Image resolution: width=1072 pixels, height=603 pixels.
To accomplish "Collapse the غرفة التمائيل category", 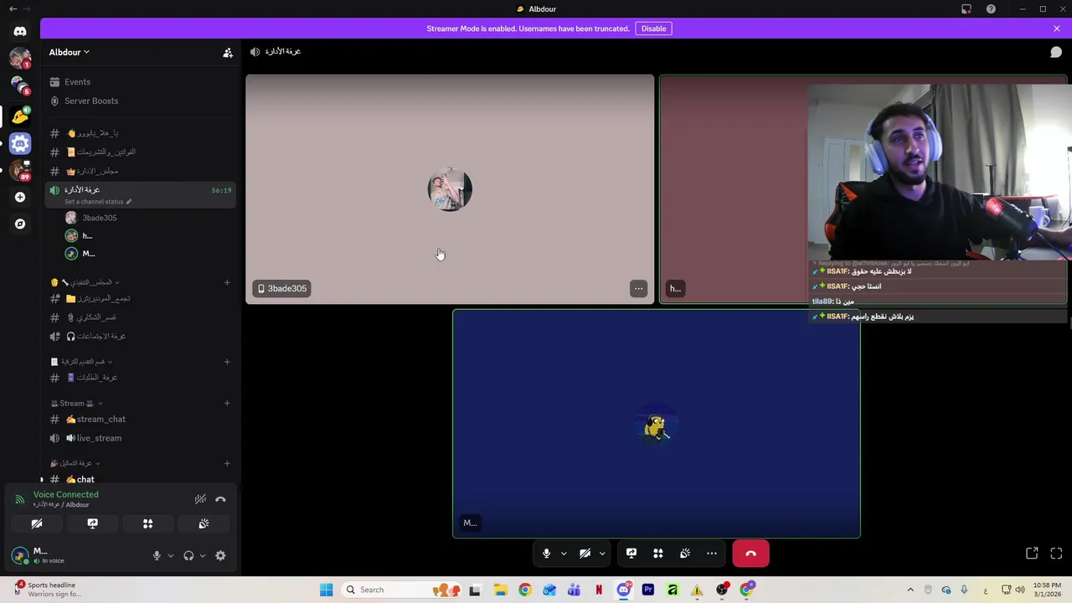I will coord(75,463).
